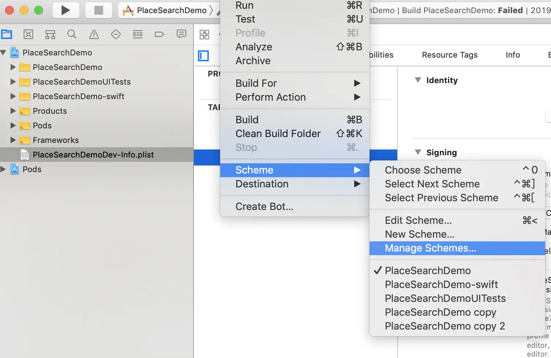Select Clean Build Folder menu item
The height and width of the screenshot is (358, 551).
[278, 134]
